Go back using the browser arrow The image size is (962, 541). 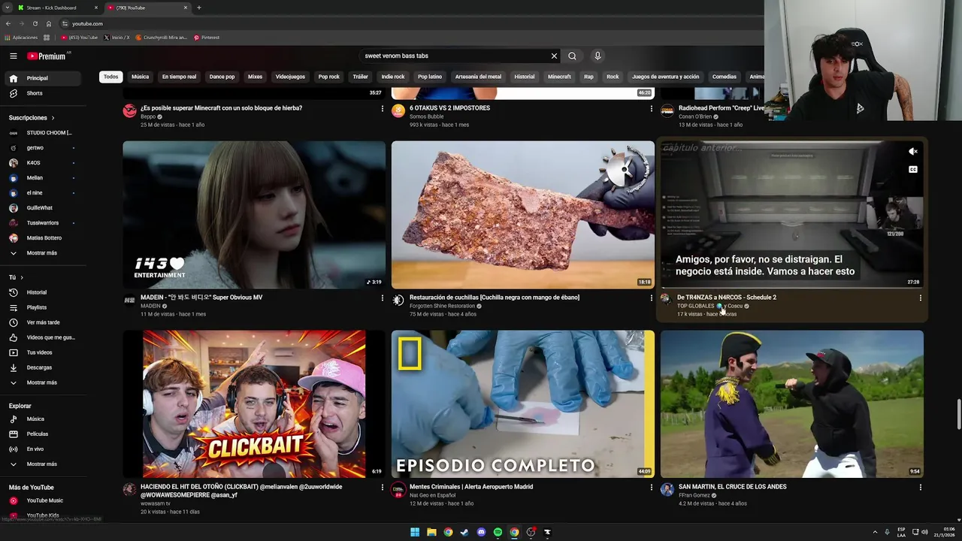(x=8, y=23)
